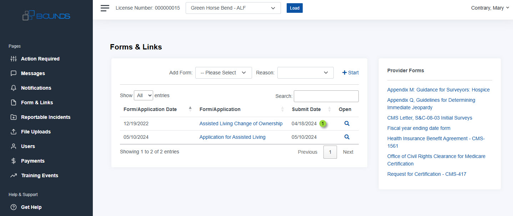The height and width of the screenshot is (216, 513).
Task: Open Assisted Living Change of Ownership magnifier icon
Action: point(347,123)
